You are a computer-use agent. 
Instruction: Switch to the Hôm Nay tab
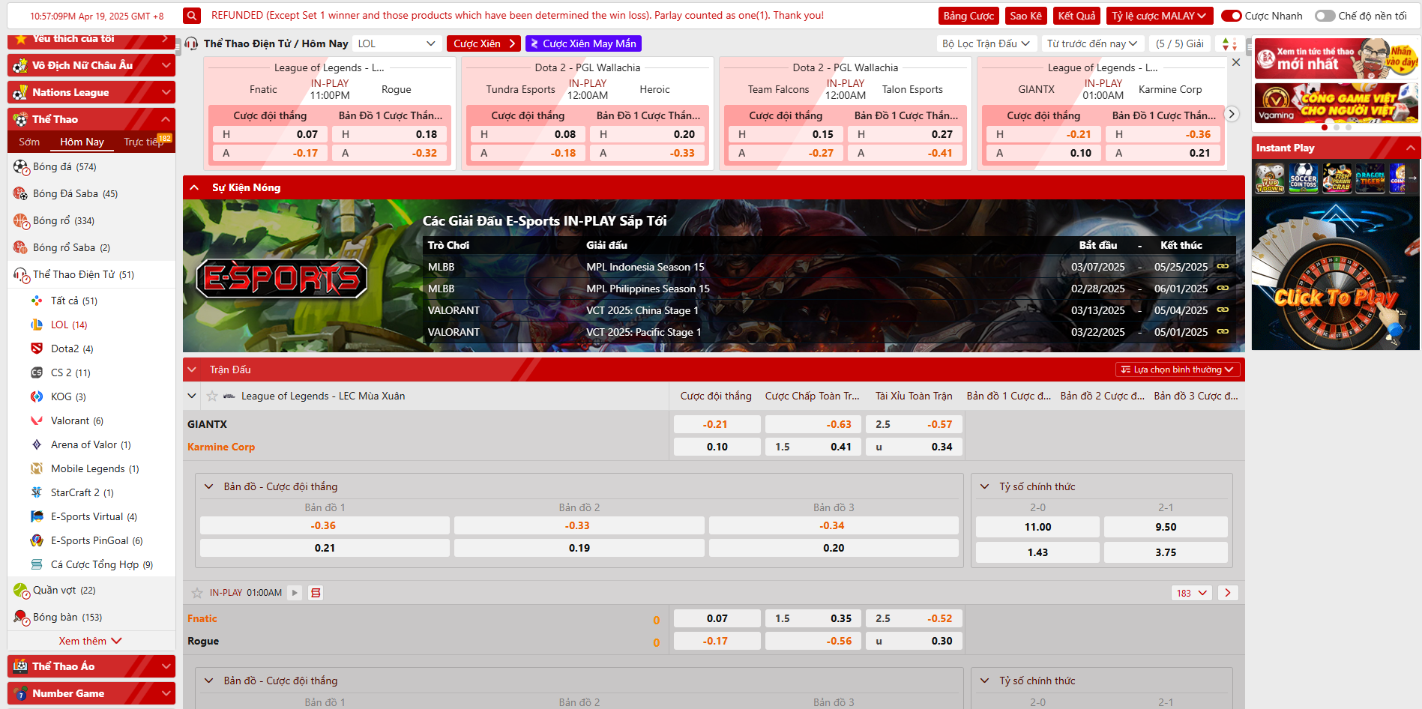tap(82, 142)
